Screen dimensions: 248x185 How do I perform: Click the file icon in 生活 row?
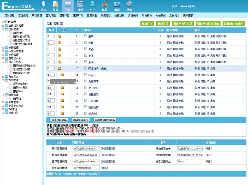click(x=60, y=62)
